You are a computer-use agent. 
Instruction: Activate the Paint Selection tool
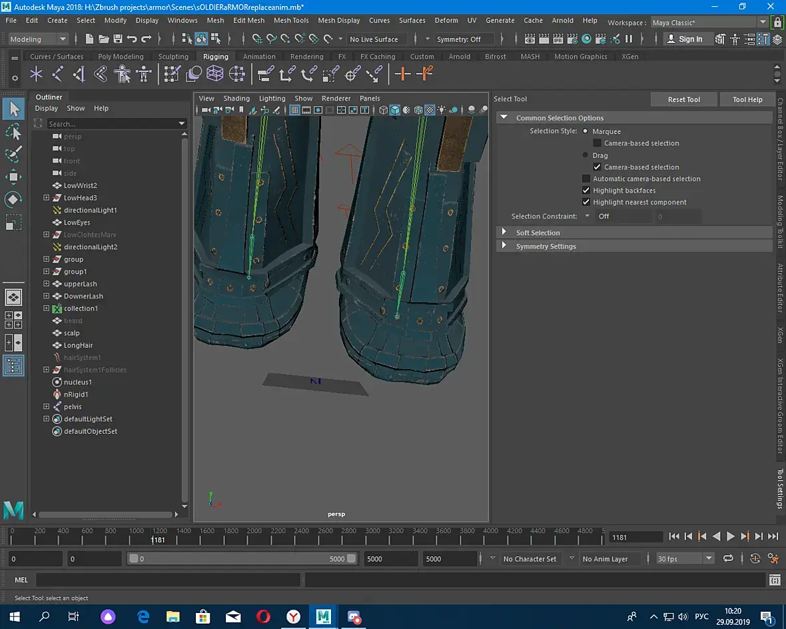click(x=13, y=155)
